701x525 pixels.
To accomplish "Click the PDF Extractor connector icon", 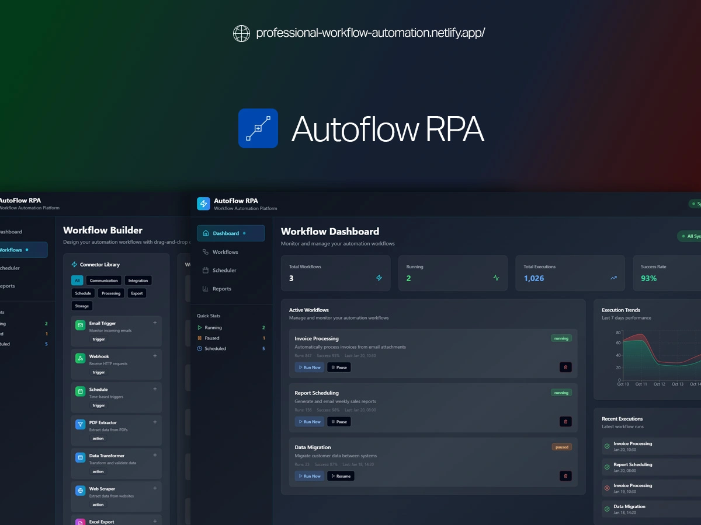I will point(80,425).
